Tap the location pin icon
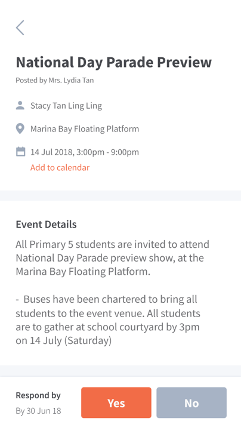The image size is (241, 430). 20,128
